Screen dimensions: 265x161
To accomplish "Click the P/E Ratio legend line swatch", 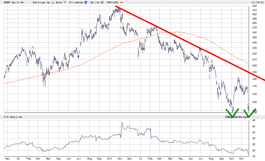I will point(21,117).
